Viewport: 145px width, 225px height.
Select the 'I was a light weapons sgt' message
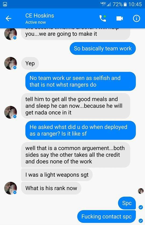57,175
